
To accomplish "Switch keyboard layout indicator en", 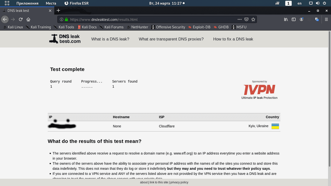I will pyautogui.click(x=300, y=3).
